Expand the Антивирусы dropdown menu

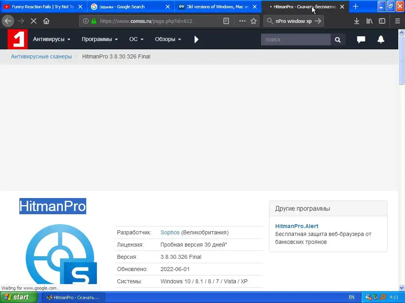(x=52, y=39)
